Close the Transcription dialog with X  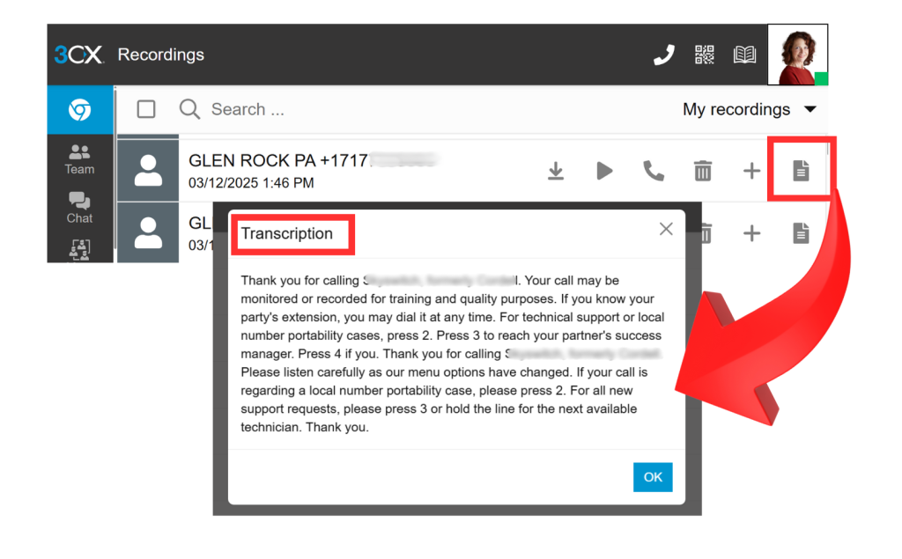point(666,229)
